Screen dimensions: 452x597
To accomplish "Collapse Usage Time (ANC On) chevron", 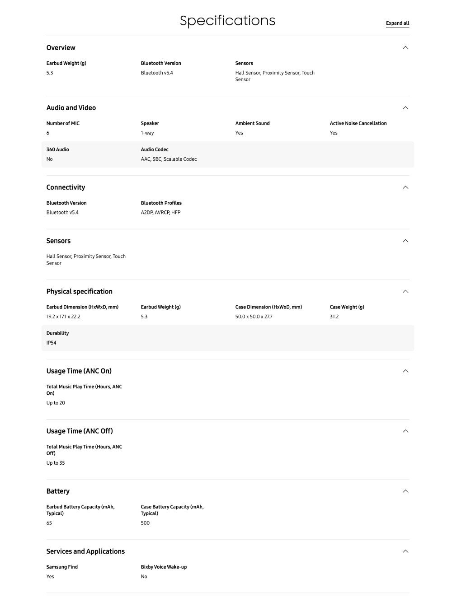I will [x=405, y=371].
